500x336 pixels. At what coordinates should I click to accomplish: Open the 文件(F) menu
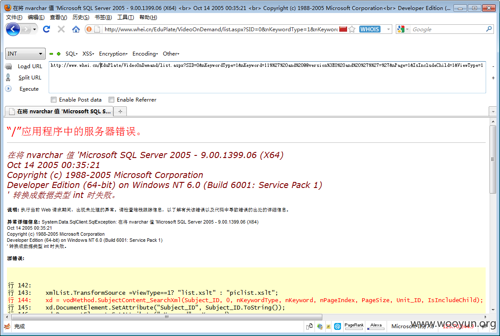(x=14, y=17)
